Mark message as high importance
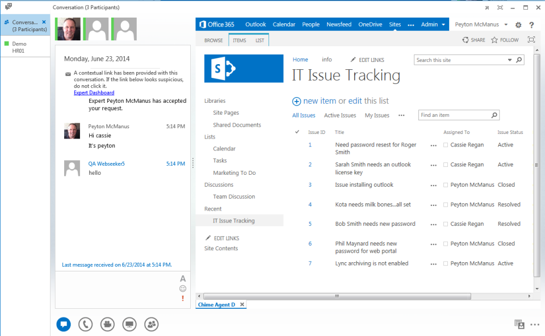This screenshot has width=545, height=336. [182, 299]
